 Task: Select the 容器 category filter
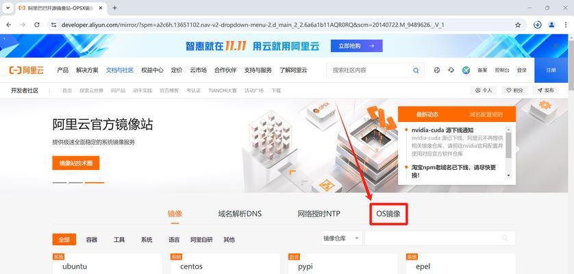(x=92, y=240)
